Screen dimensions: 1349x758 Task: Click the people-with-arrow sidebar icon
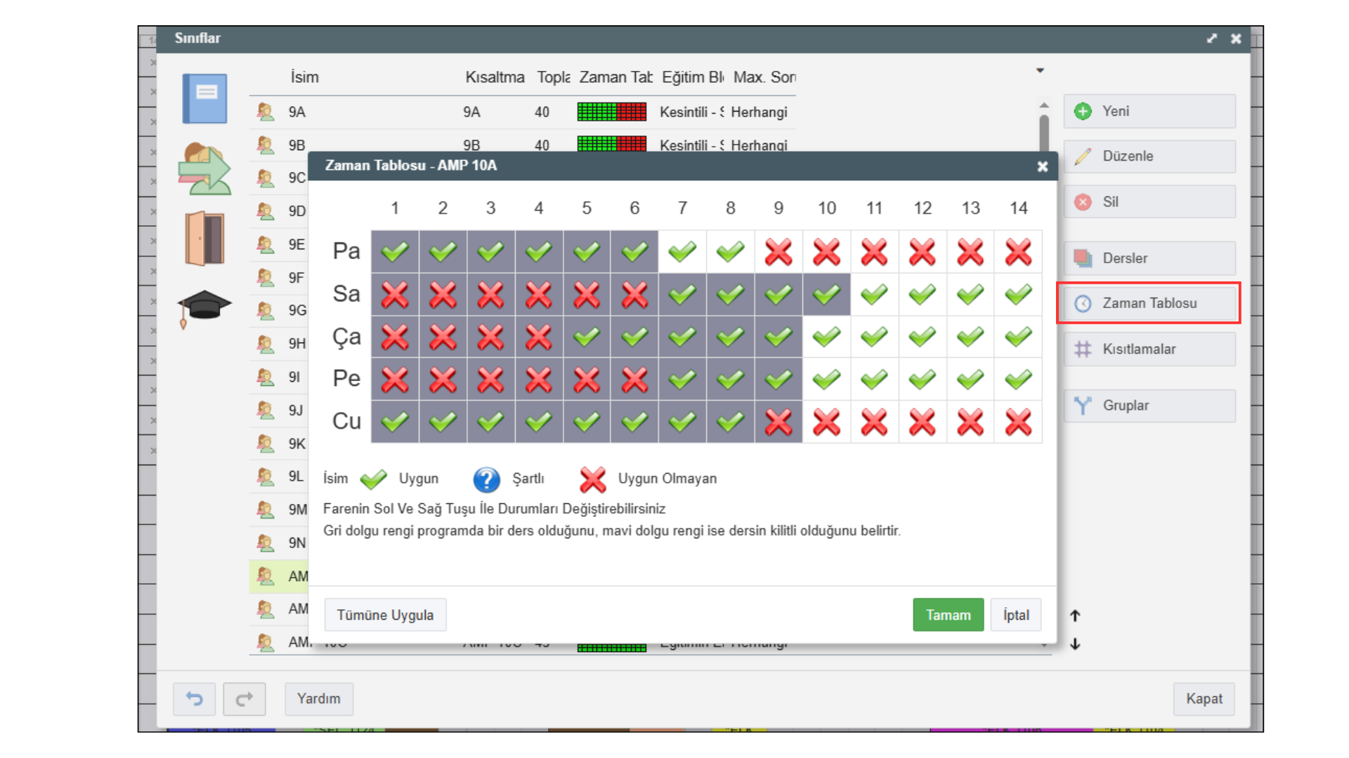pyautogui.click(x=204, y=169)
